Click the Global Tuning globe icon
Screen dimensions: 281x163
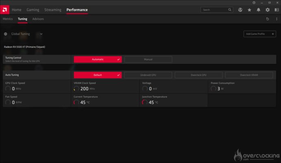(x=6, y=34)
